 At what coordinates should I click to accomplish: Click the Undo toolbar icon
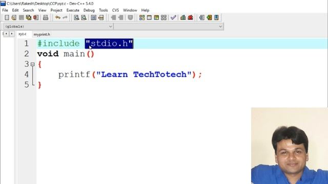coord(58,17)
